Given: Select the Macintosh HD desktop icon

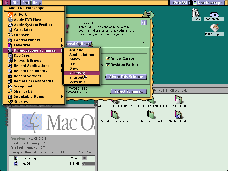Looking at the screenshot, I should (214, 15).
